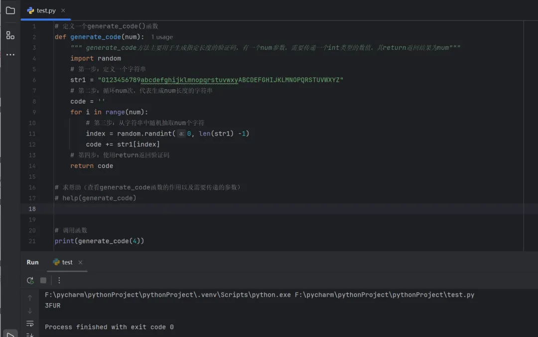
Task: Click gutter line number 2
Action: (34, 37)
